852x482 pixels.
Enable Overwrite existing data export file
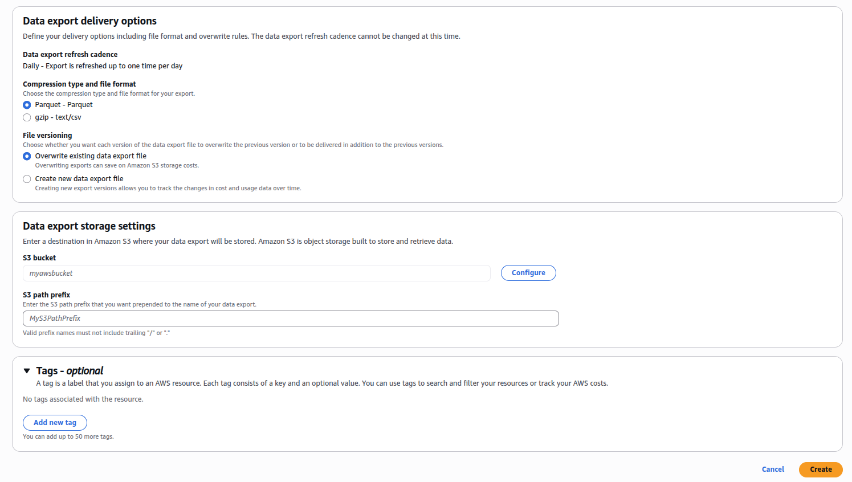pos(27,156)
